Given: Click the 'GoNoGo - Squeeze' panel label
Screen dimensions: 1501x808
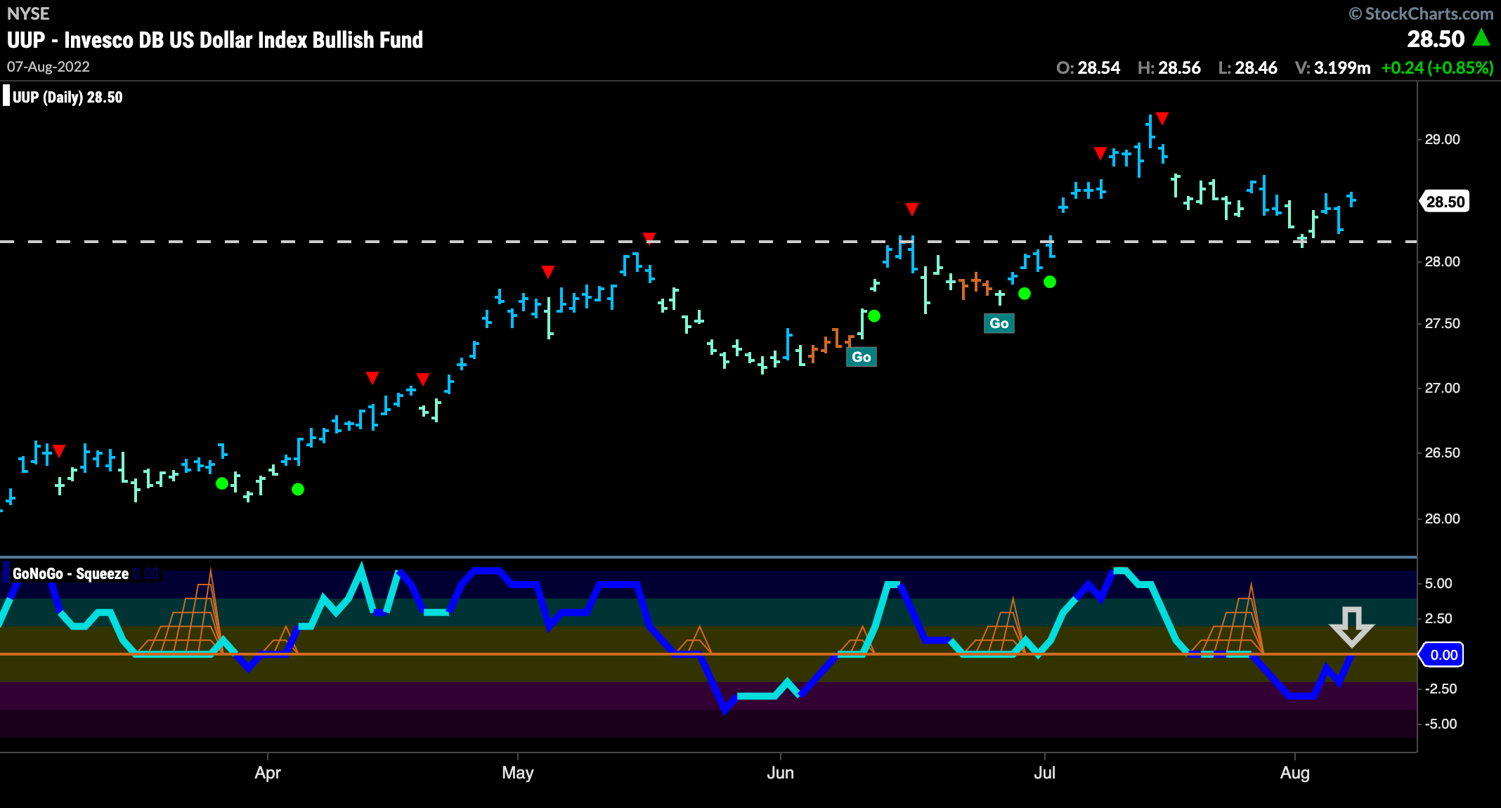Looking at the screenshot, I should pos(70,573).
